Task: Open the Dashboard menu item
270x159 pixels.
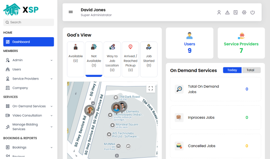Action: [x=28, y=42]
